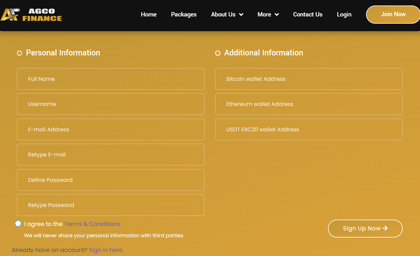The image size is (420, 256).
Task: Follow the Sign in here link
Action: pyautogui.click(x=107, y=250)
